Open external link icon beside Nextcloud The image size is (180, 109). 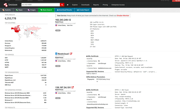point(71,54)
